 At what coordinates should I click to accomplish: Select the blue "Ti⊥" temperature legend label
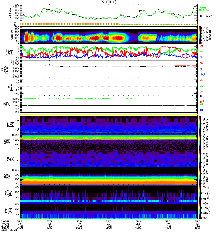202,110
